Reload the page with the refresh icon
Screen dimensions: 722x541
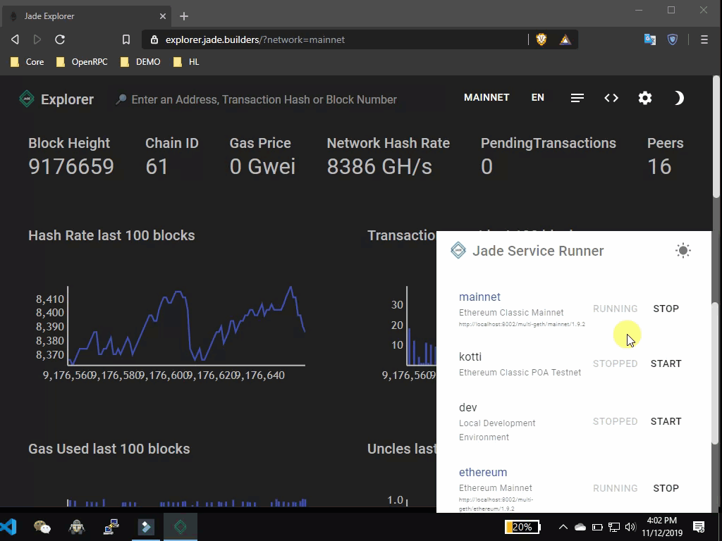(60, 39)
